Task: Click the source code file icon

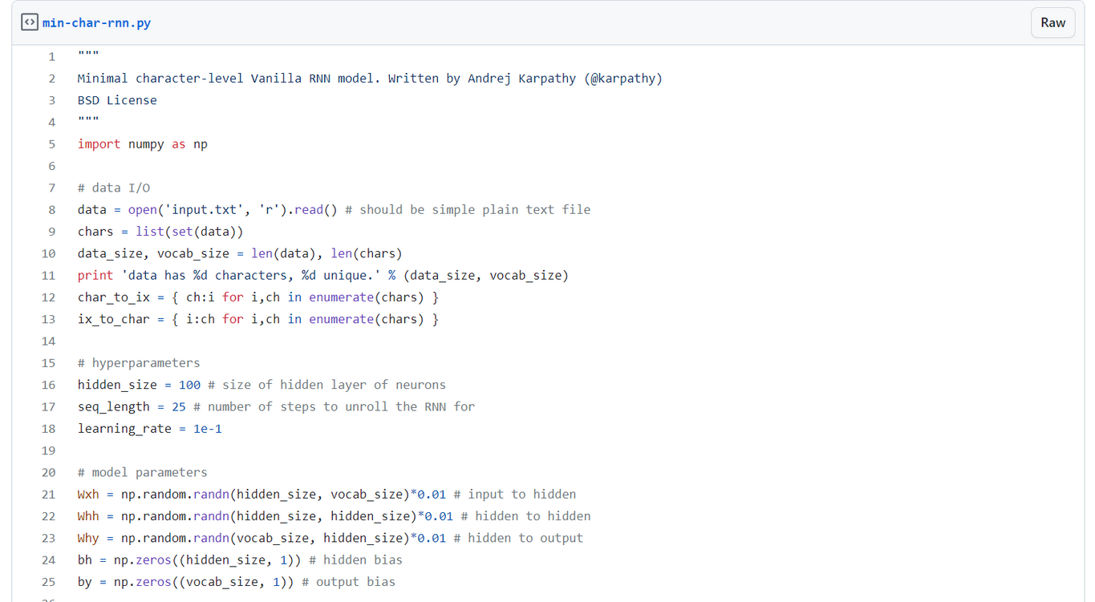Action: tap(29, 22)
